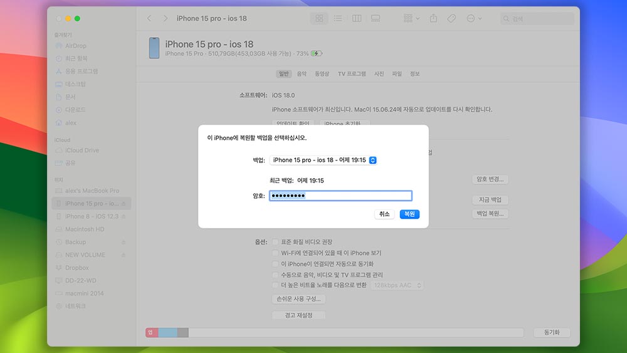This screenshot has height=353, width=627.
Task: Switch to the 동영상 tab
Action: pyautogui.click(x=322, y=73)
